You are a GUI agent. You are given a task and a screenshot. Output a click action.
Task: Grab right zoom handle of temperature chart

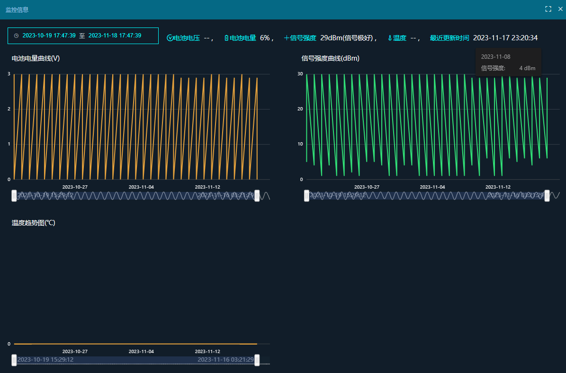[x=257, y=360]
